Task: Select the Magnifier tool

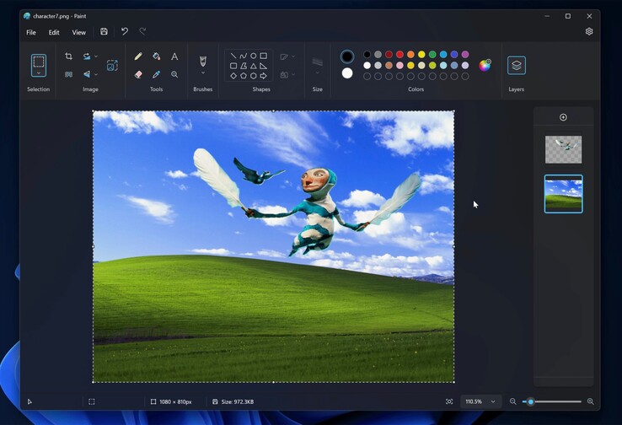Action: [x=174, y=74]
